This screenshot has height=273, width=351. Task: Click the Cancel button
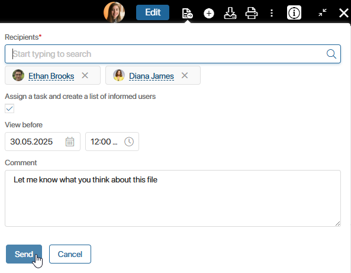[70, 254]
